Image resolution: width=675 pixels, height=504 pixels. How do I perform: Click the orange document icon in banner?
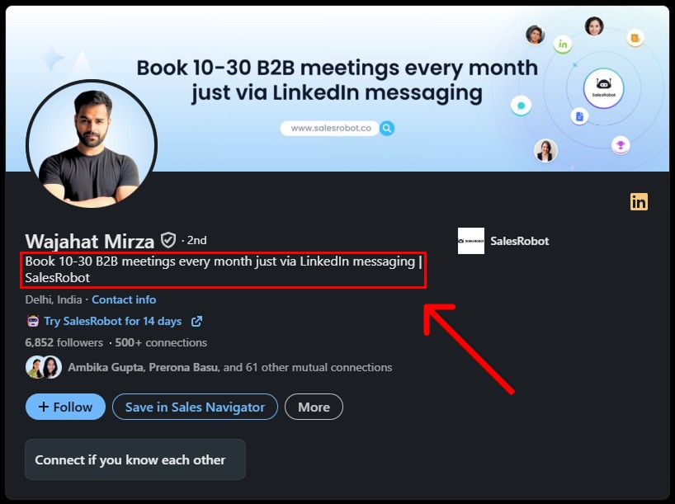coord(635,38)
